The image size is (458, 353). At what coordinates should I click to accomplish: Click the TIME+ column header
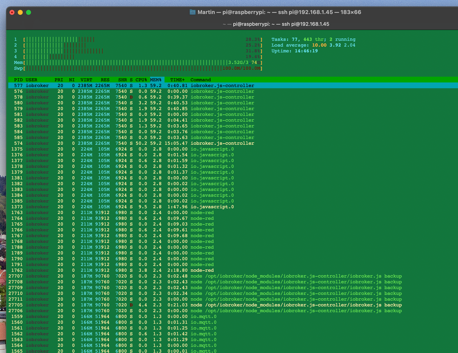177,80
